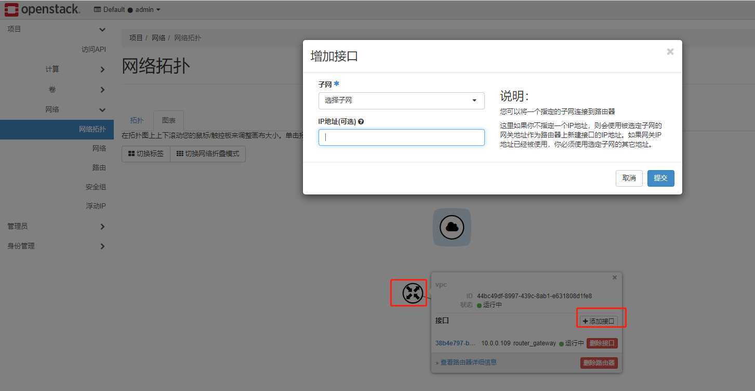Expand the 卷 sidebar section
The width and height of the screenshot is (755, 391).
pos(57,89)
